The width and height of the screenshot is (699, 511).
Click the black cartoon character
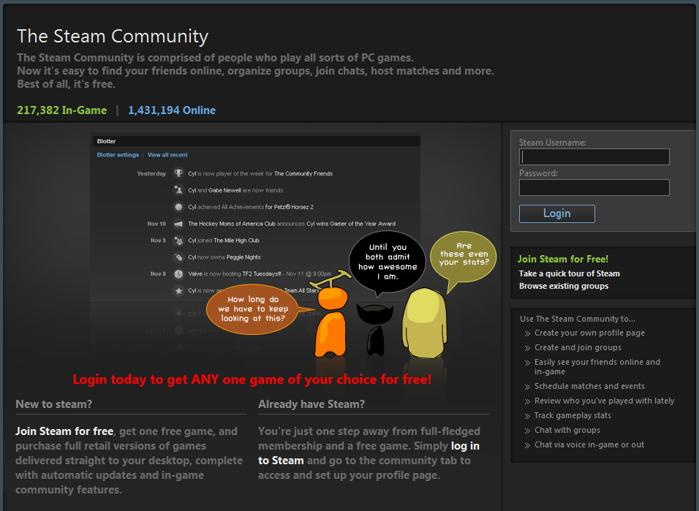click(375, 329)
